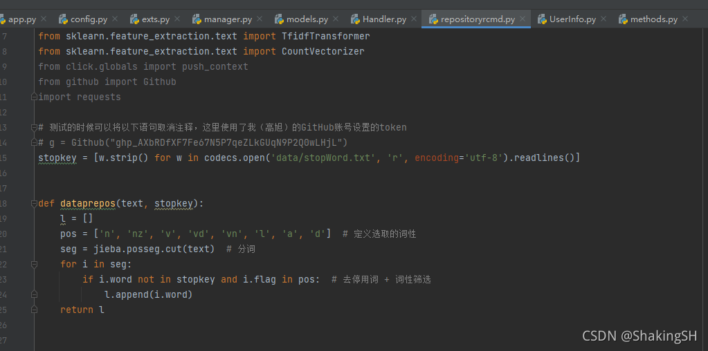Place cursor on TfidfTransformer import name
This screenshot has width=708, height=351.
[x=325, y=36]
